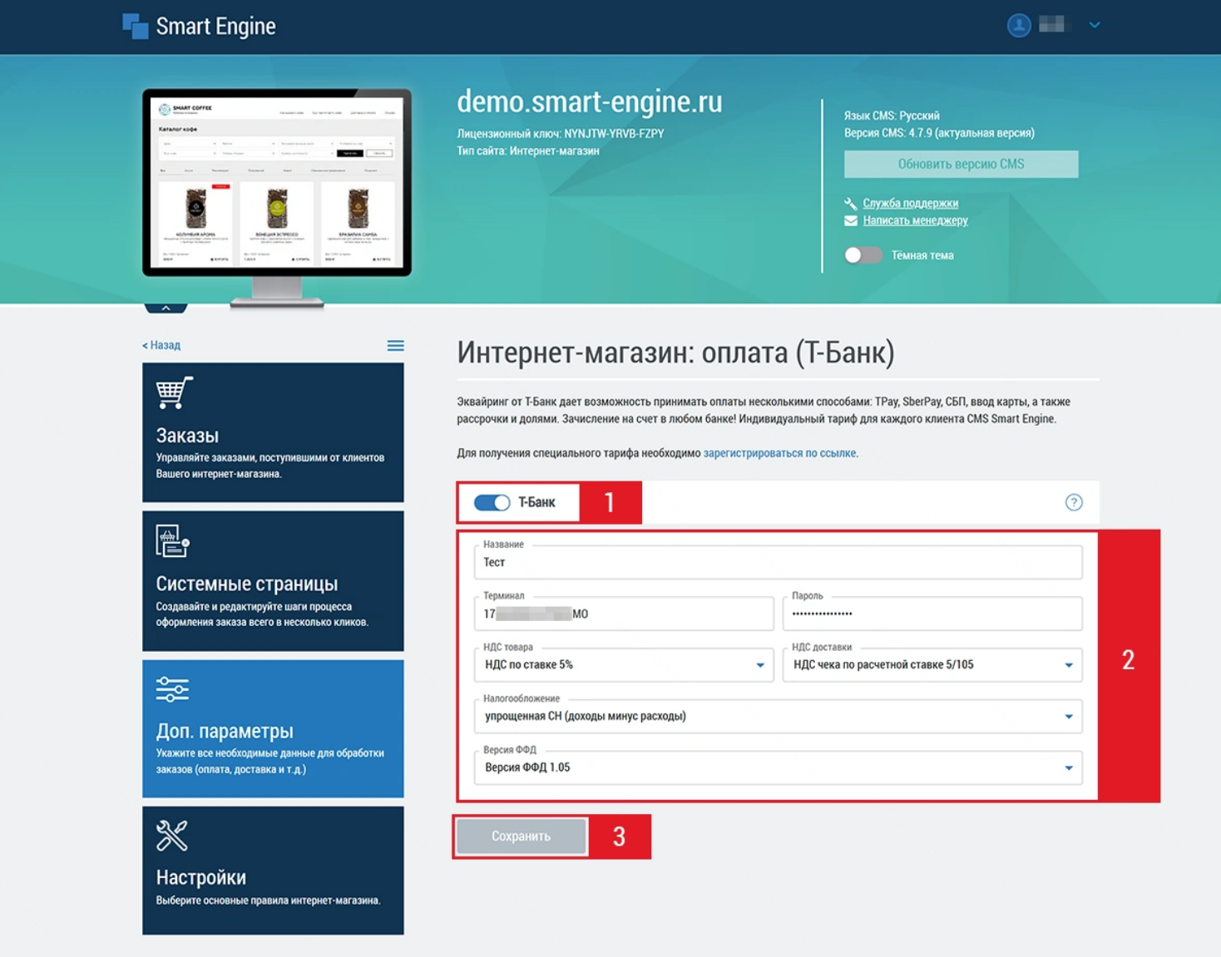Viewport: 1221px width, 957px height.
Task: Click the Настройки wrench tools icon
Action: (x=172, y=836)
